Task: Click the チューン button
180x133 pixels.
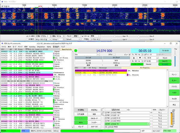Action: pyautogui.click(x=174, y=74)
